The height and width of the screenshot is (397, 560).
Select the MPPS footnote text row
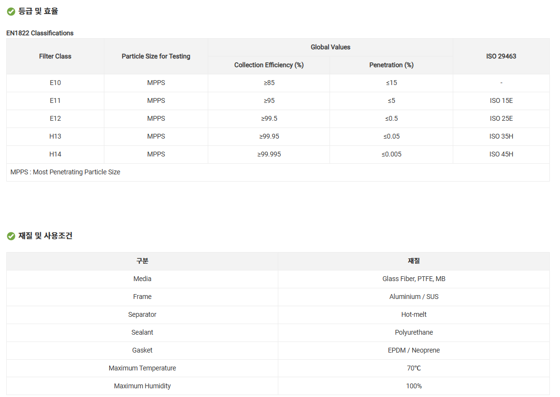tap(65, 172)
